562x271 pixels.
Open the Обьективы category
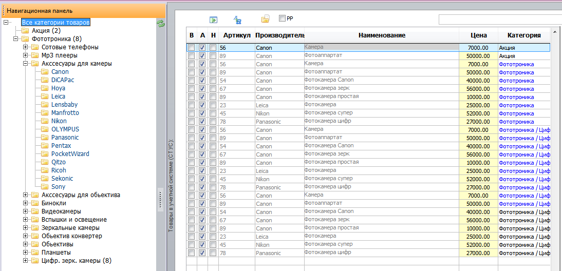click(58, 244)
